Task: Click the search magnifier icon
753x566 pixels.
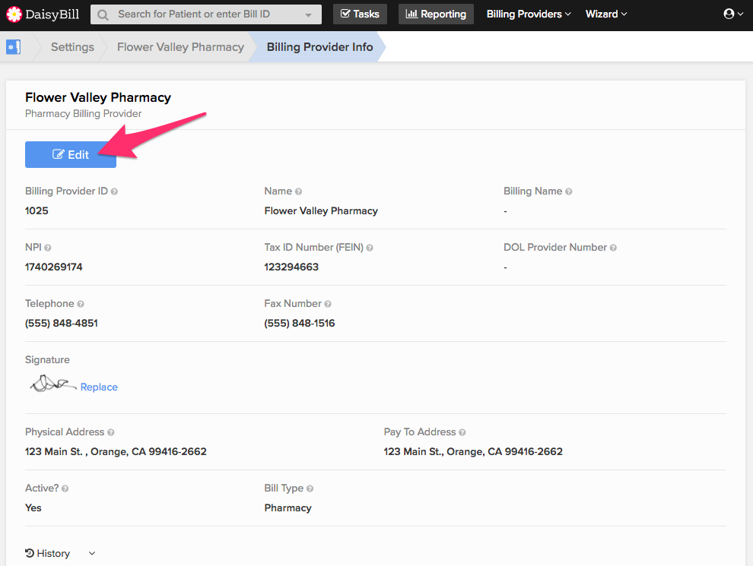Action: (x=103, y=15)
